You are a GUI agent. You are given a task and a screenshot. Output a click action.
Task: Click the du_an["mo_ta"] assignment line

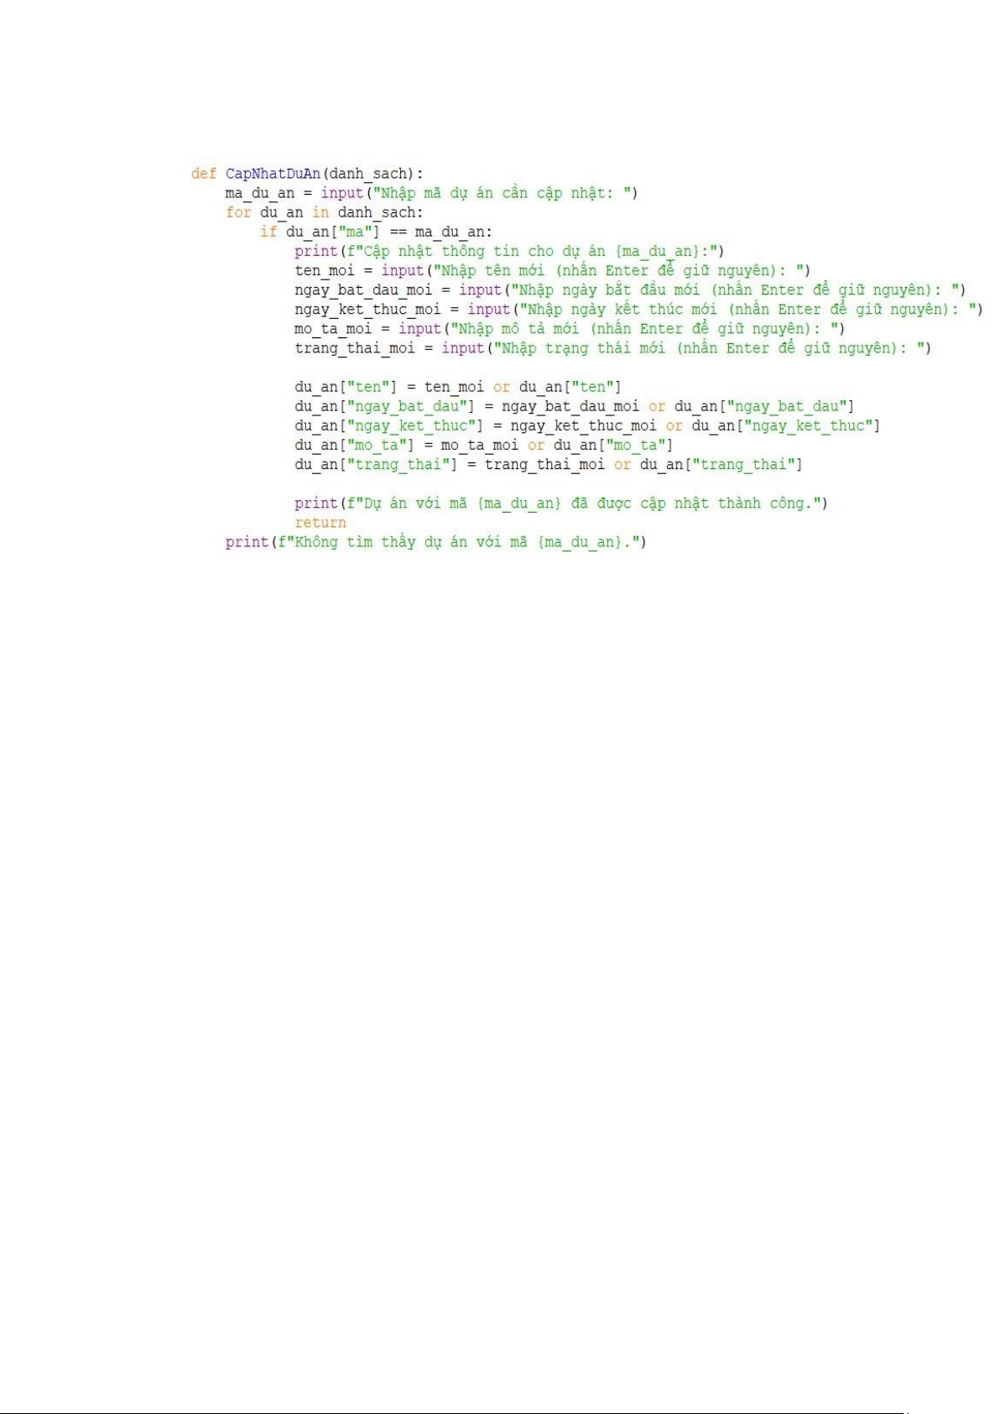coord(483,445)
